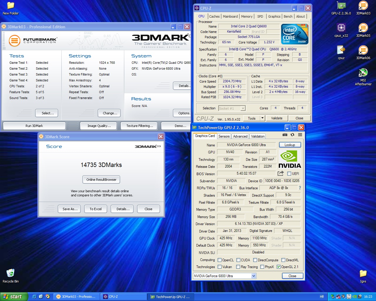Viewport: 376px width, 301px height.
Task: Click the Lookup button in GPU-Z
Action: point(290,145)
